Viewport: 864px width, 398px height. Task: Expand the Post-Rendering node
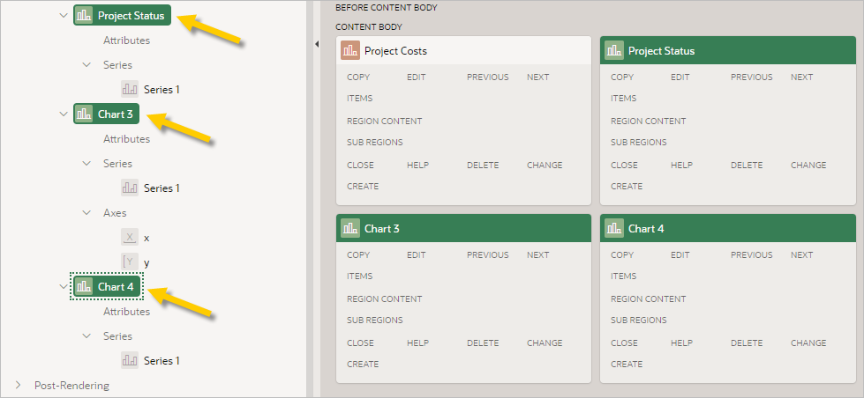tap(19, 385)
